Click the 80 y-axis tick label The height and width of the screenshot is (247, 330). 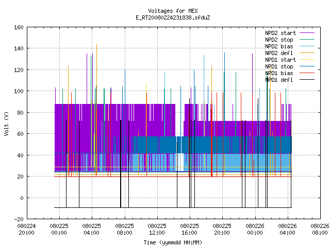20,113
